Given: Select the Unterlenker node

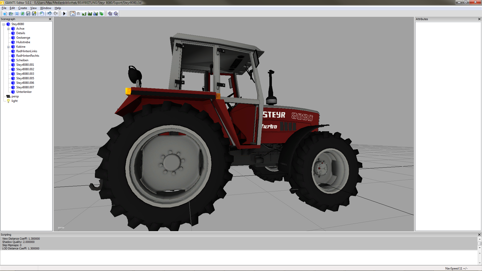Looking at the screenshot, I should tap(24, 92).
